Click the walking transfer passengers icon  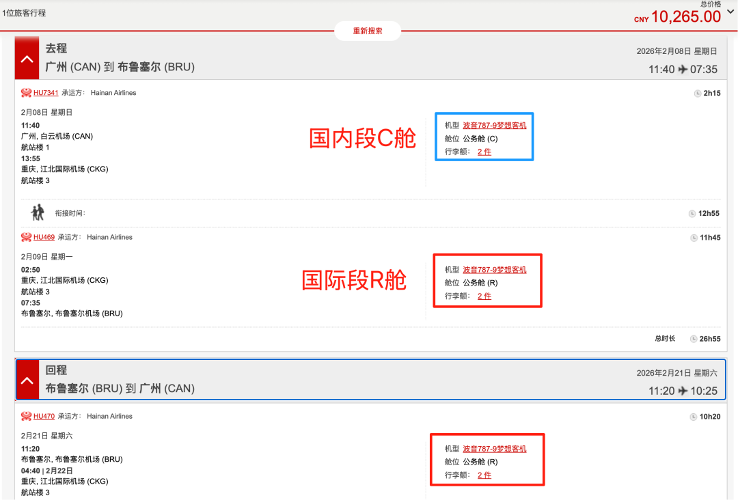coord(38,212)
